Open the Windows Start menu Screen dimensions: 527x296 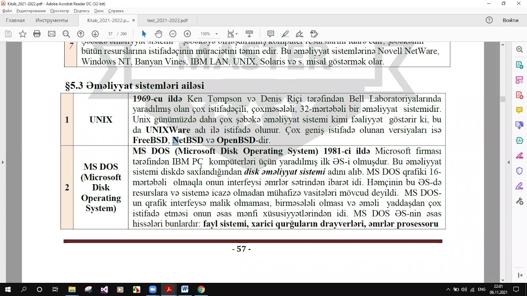[x=8, y=289]
